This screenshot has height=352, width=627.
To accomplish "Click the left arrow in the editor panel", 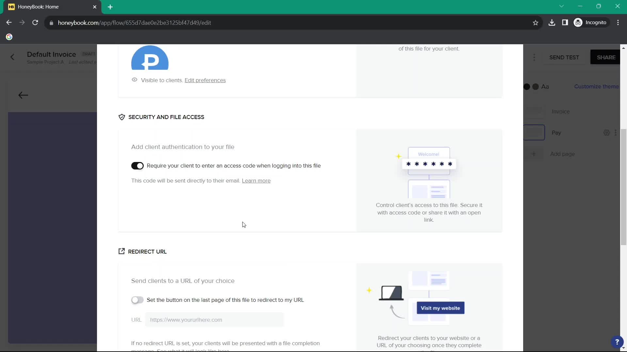I will click(23, 95).
